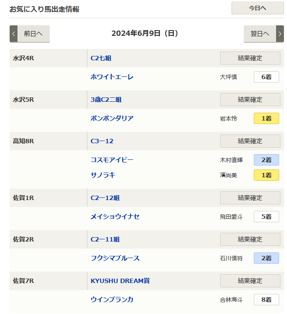The width and height of the screenshot is (287, 314).
Task: Open horse ホワイトエーレ details
Action: (112, 77)
